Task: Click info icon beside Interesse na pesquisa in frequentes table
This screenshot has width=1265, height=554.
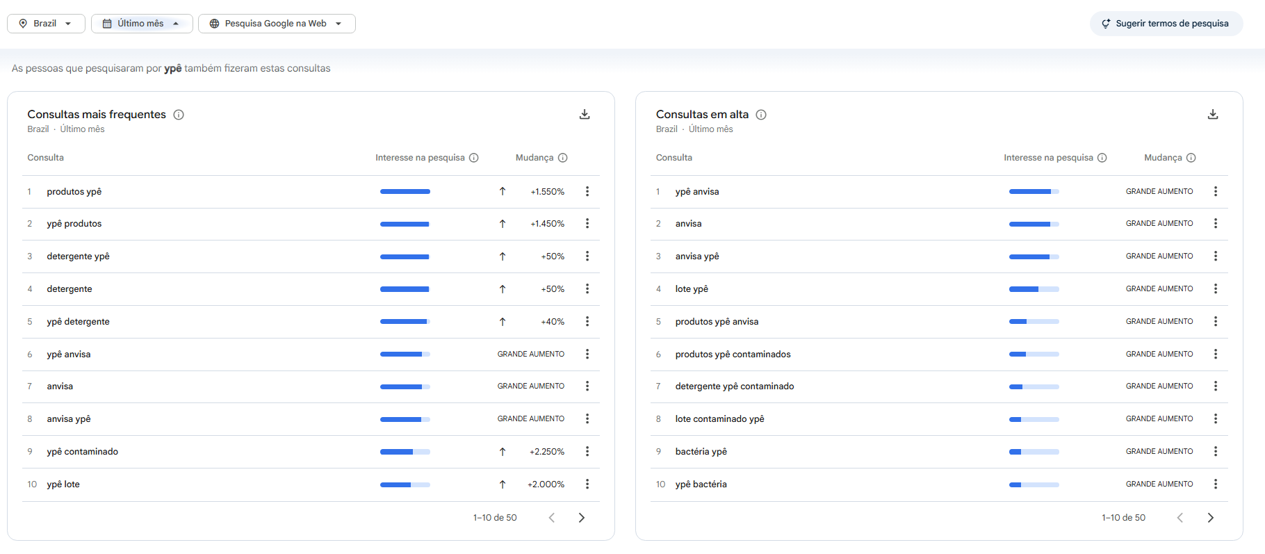Action: (x=474, y=158)
